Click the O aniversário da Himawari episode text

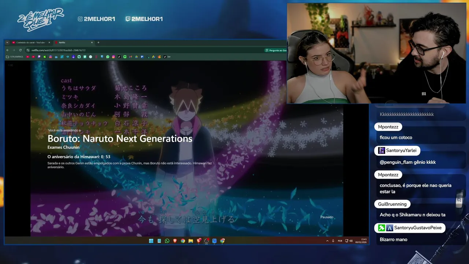(79, 157)
